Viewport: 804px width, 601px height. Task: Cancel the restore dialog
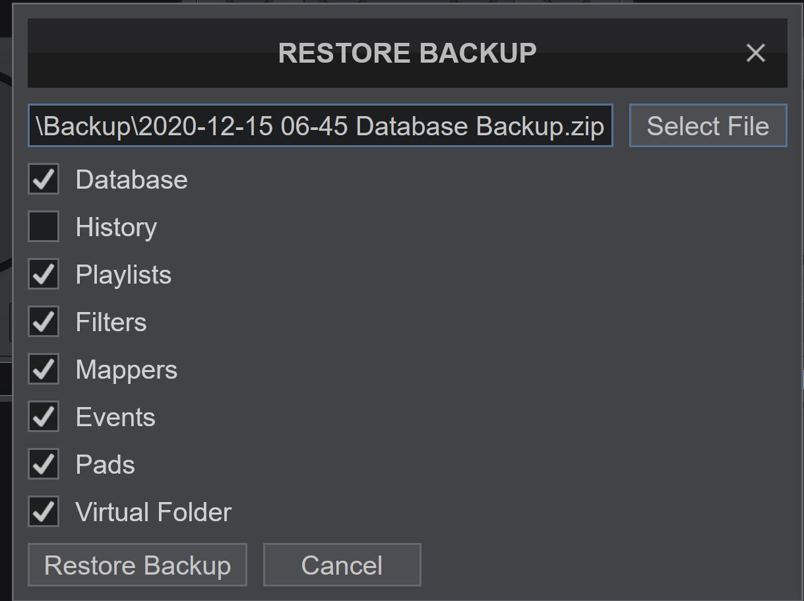tap(342, 565)
